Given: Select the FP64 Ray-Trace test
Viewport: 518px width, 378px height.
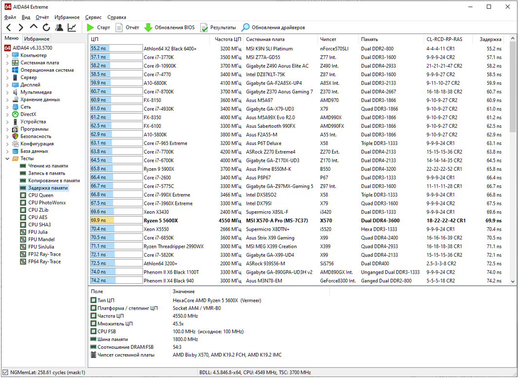Looking at the screenshot, I should tap(44, 261).
